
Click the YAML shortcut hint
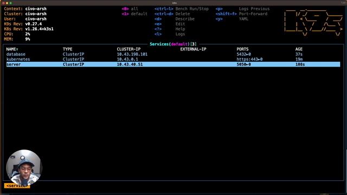[x=243, y=19]
